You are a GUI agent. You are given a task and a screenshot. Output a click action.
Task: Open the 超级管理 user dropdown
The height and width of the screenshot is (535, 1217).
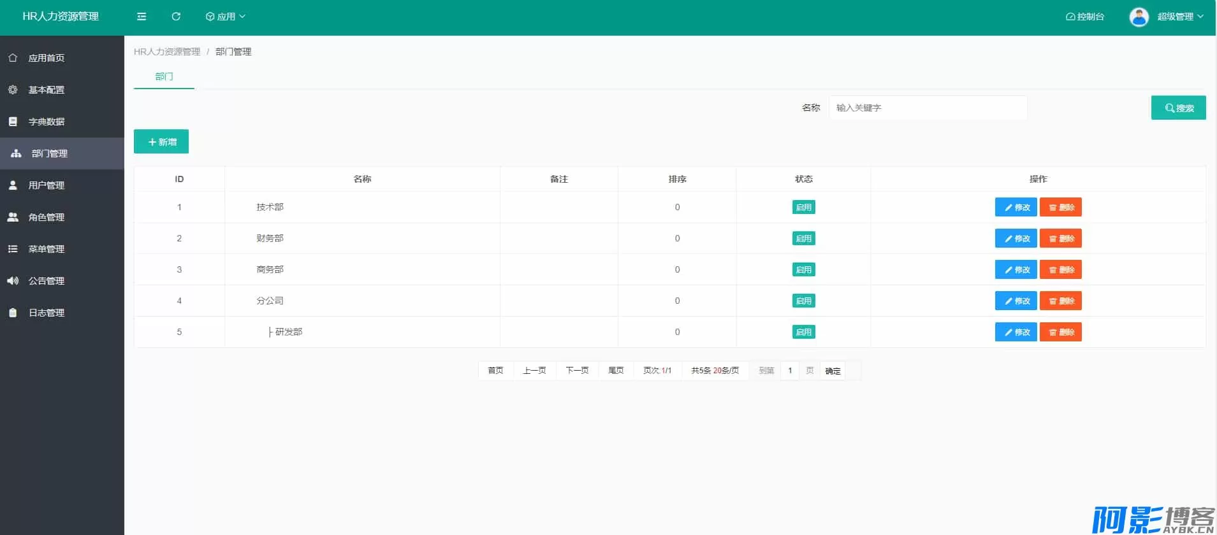click(x=1180, y=17)
